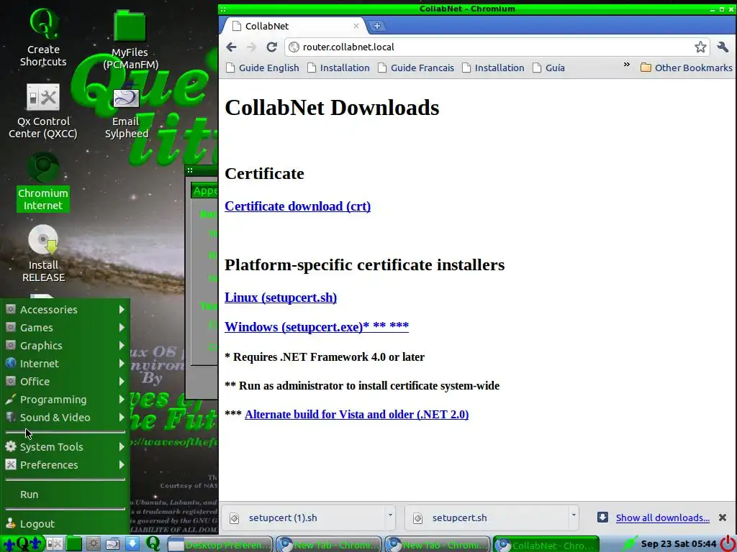
Task: Select the CollabNet browser tab
Action: click(294, 26)
